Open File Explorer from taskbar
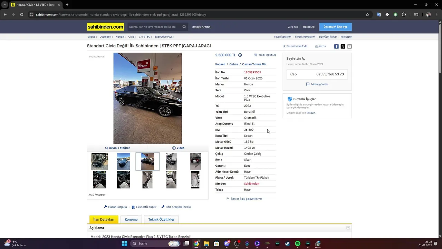 pyautogui.click(x=206, y=243)
